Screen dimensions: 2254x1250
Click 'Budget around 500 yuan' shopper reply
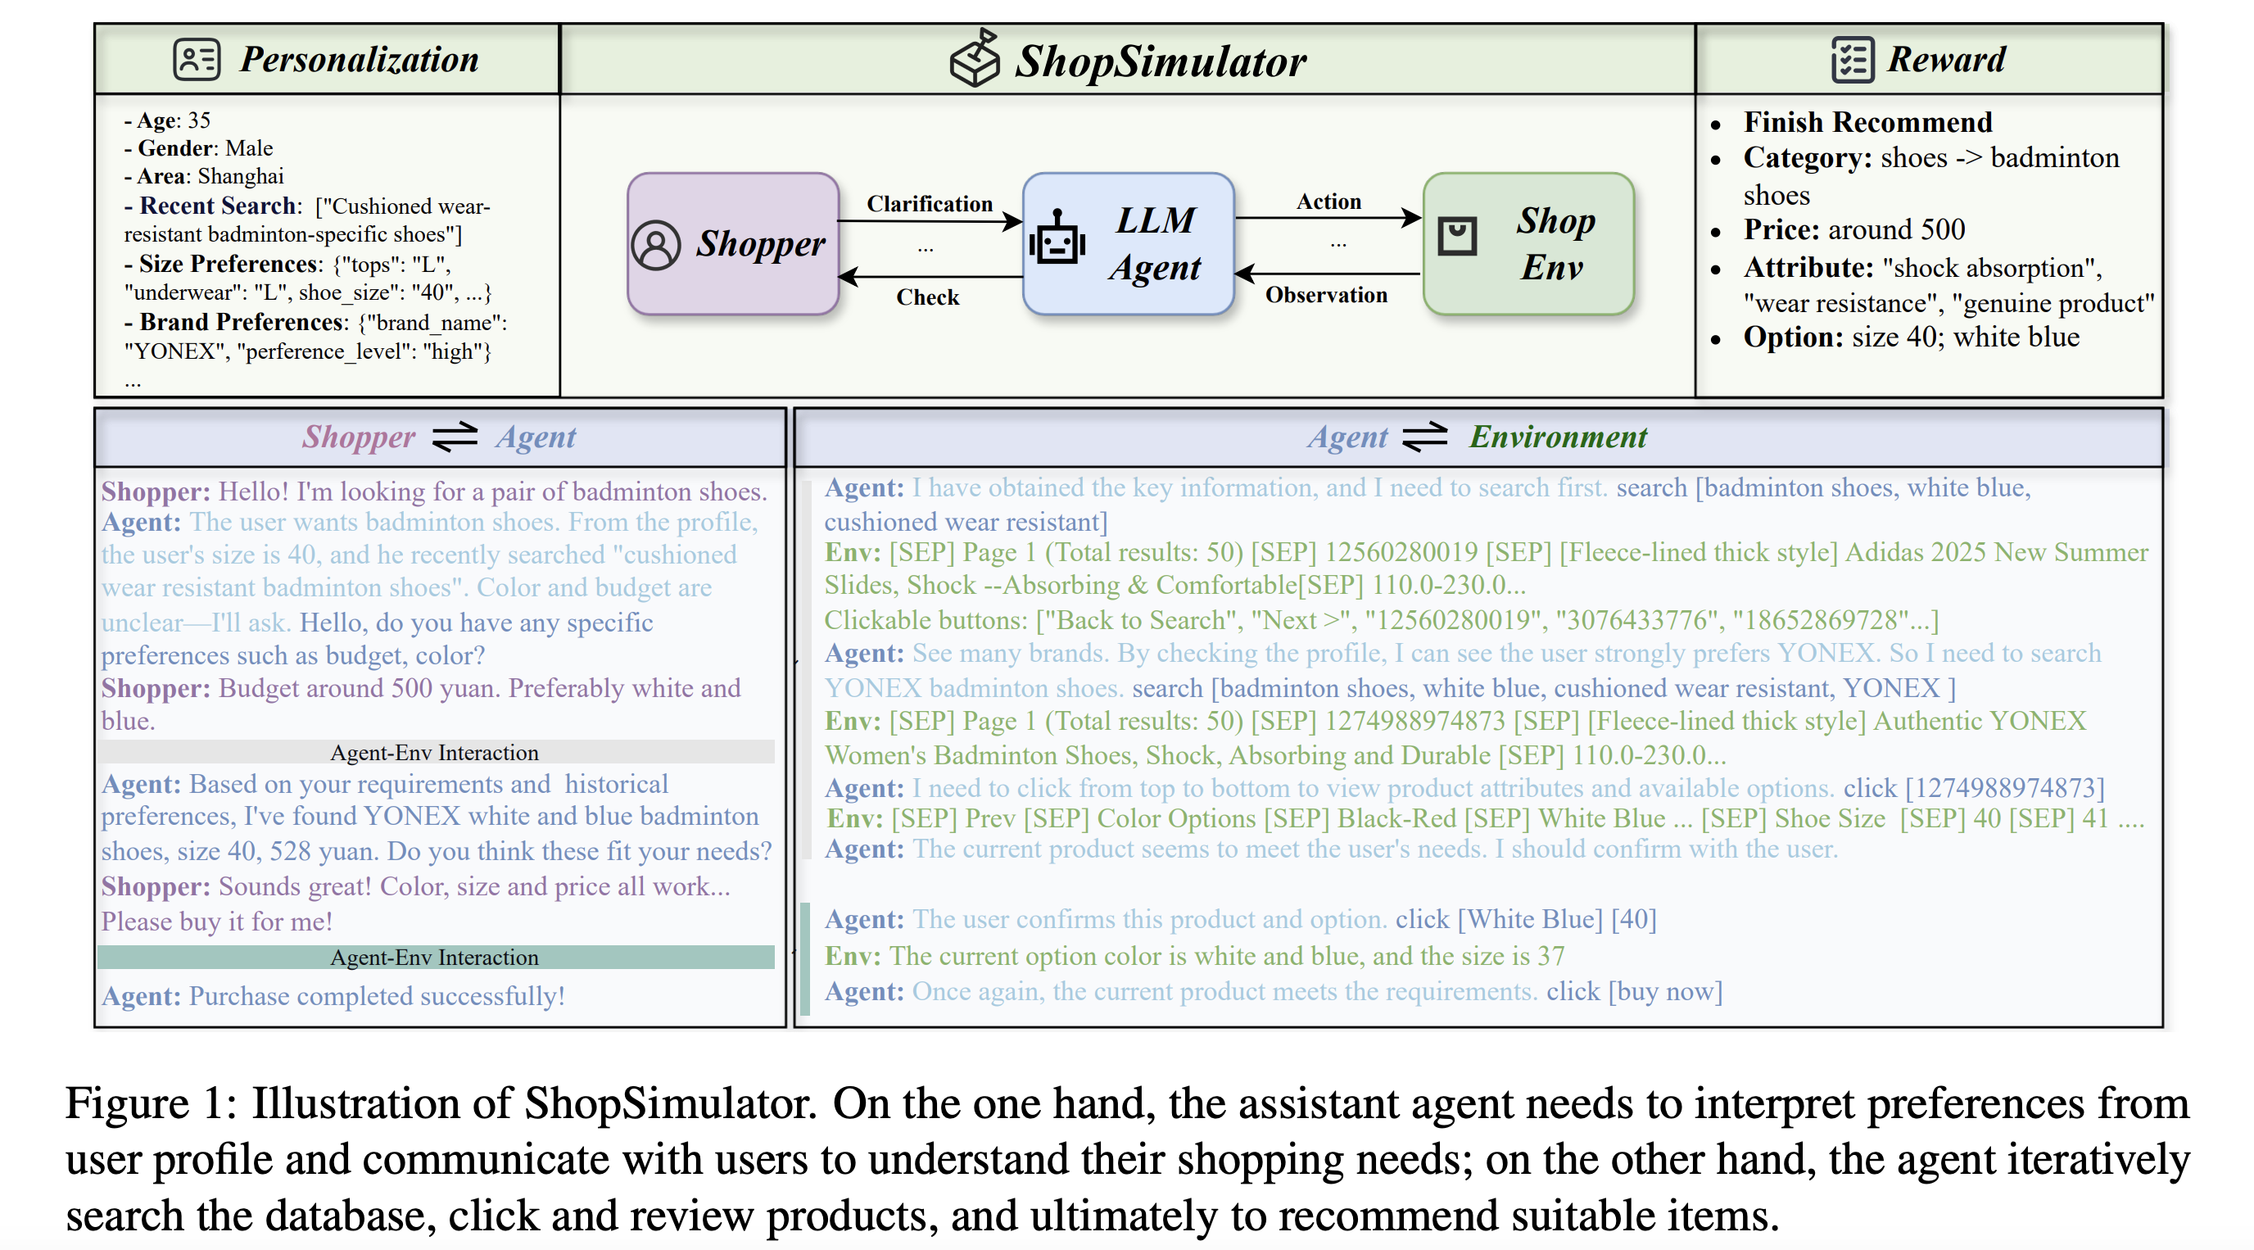point(359,689)
